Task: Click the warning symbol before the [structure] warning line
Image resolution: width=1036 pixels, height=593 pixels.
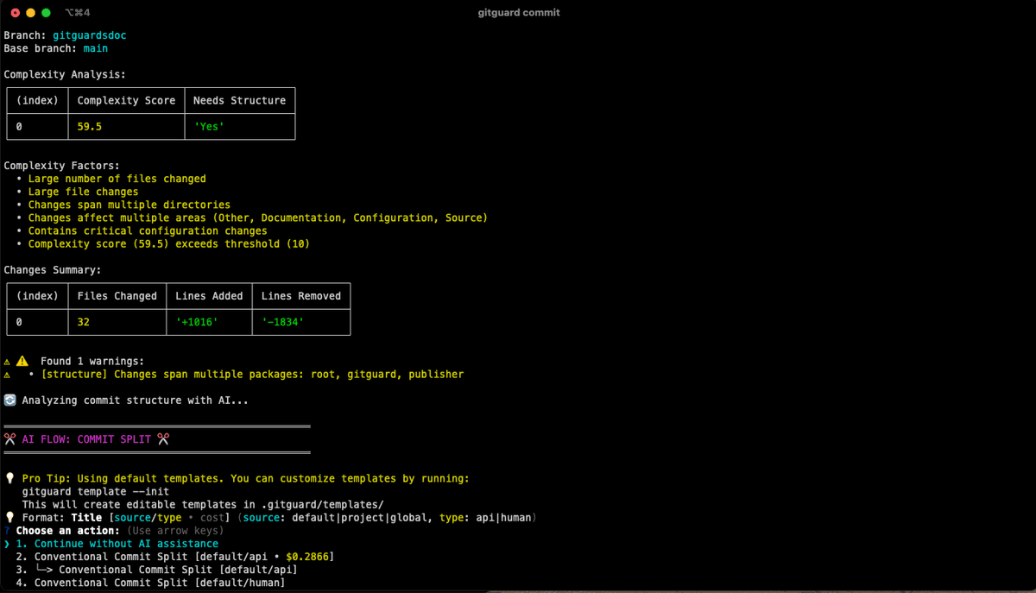Action: [x=7, y=375]
